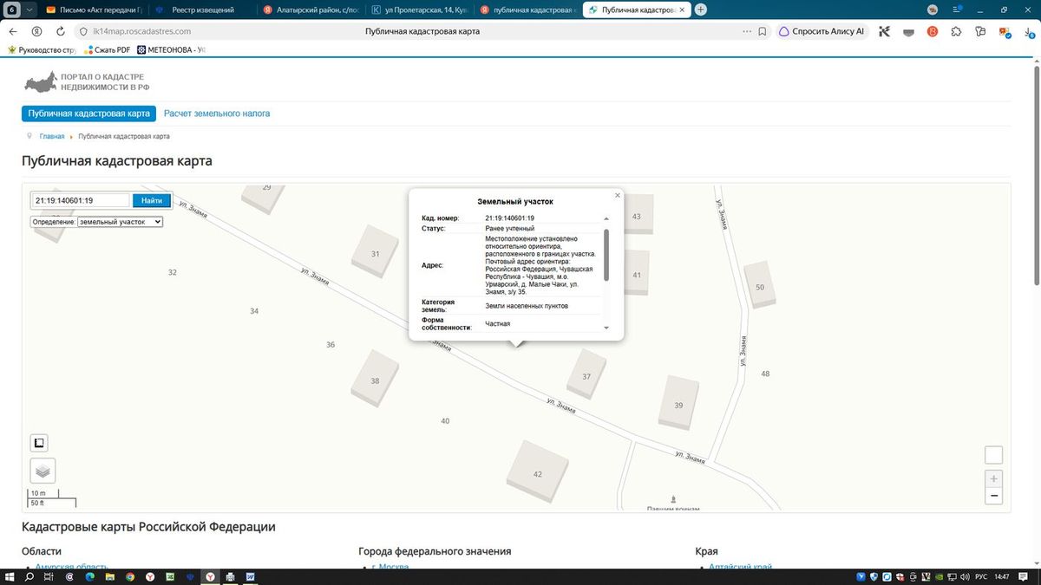Bookmark this page with the bookmark icon
Image resolution: width=1041 pixels, height=585 pixels.
point(763,31)
